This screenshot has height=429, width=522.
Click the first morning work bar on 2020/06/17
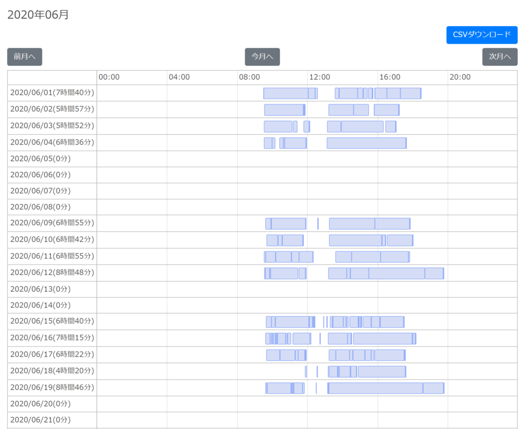click(x=273, y=355)
